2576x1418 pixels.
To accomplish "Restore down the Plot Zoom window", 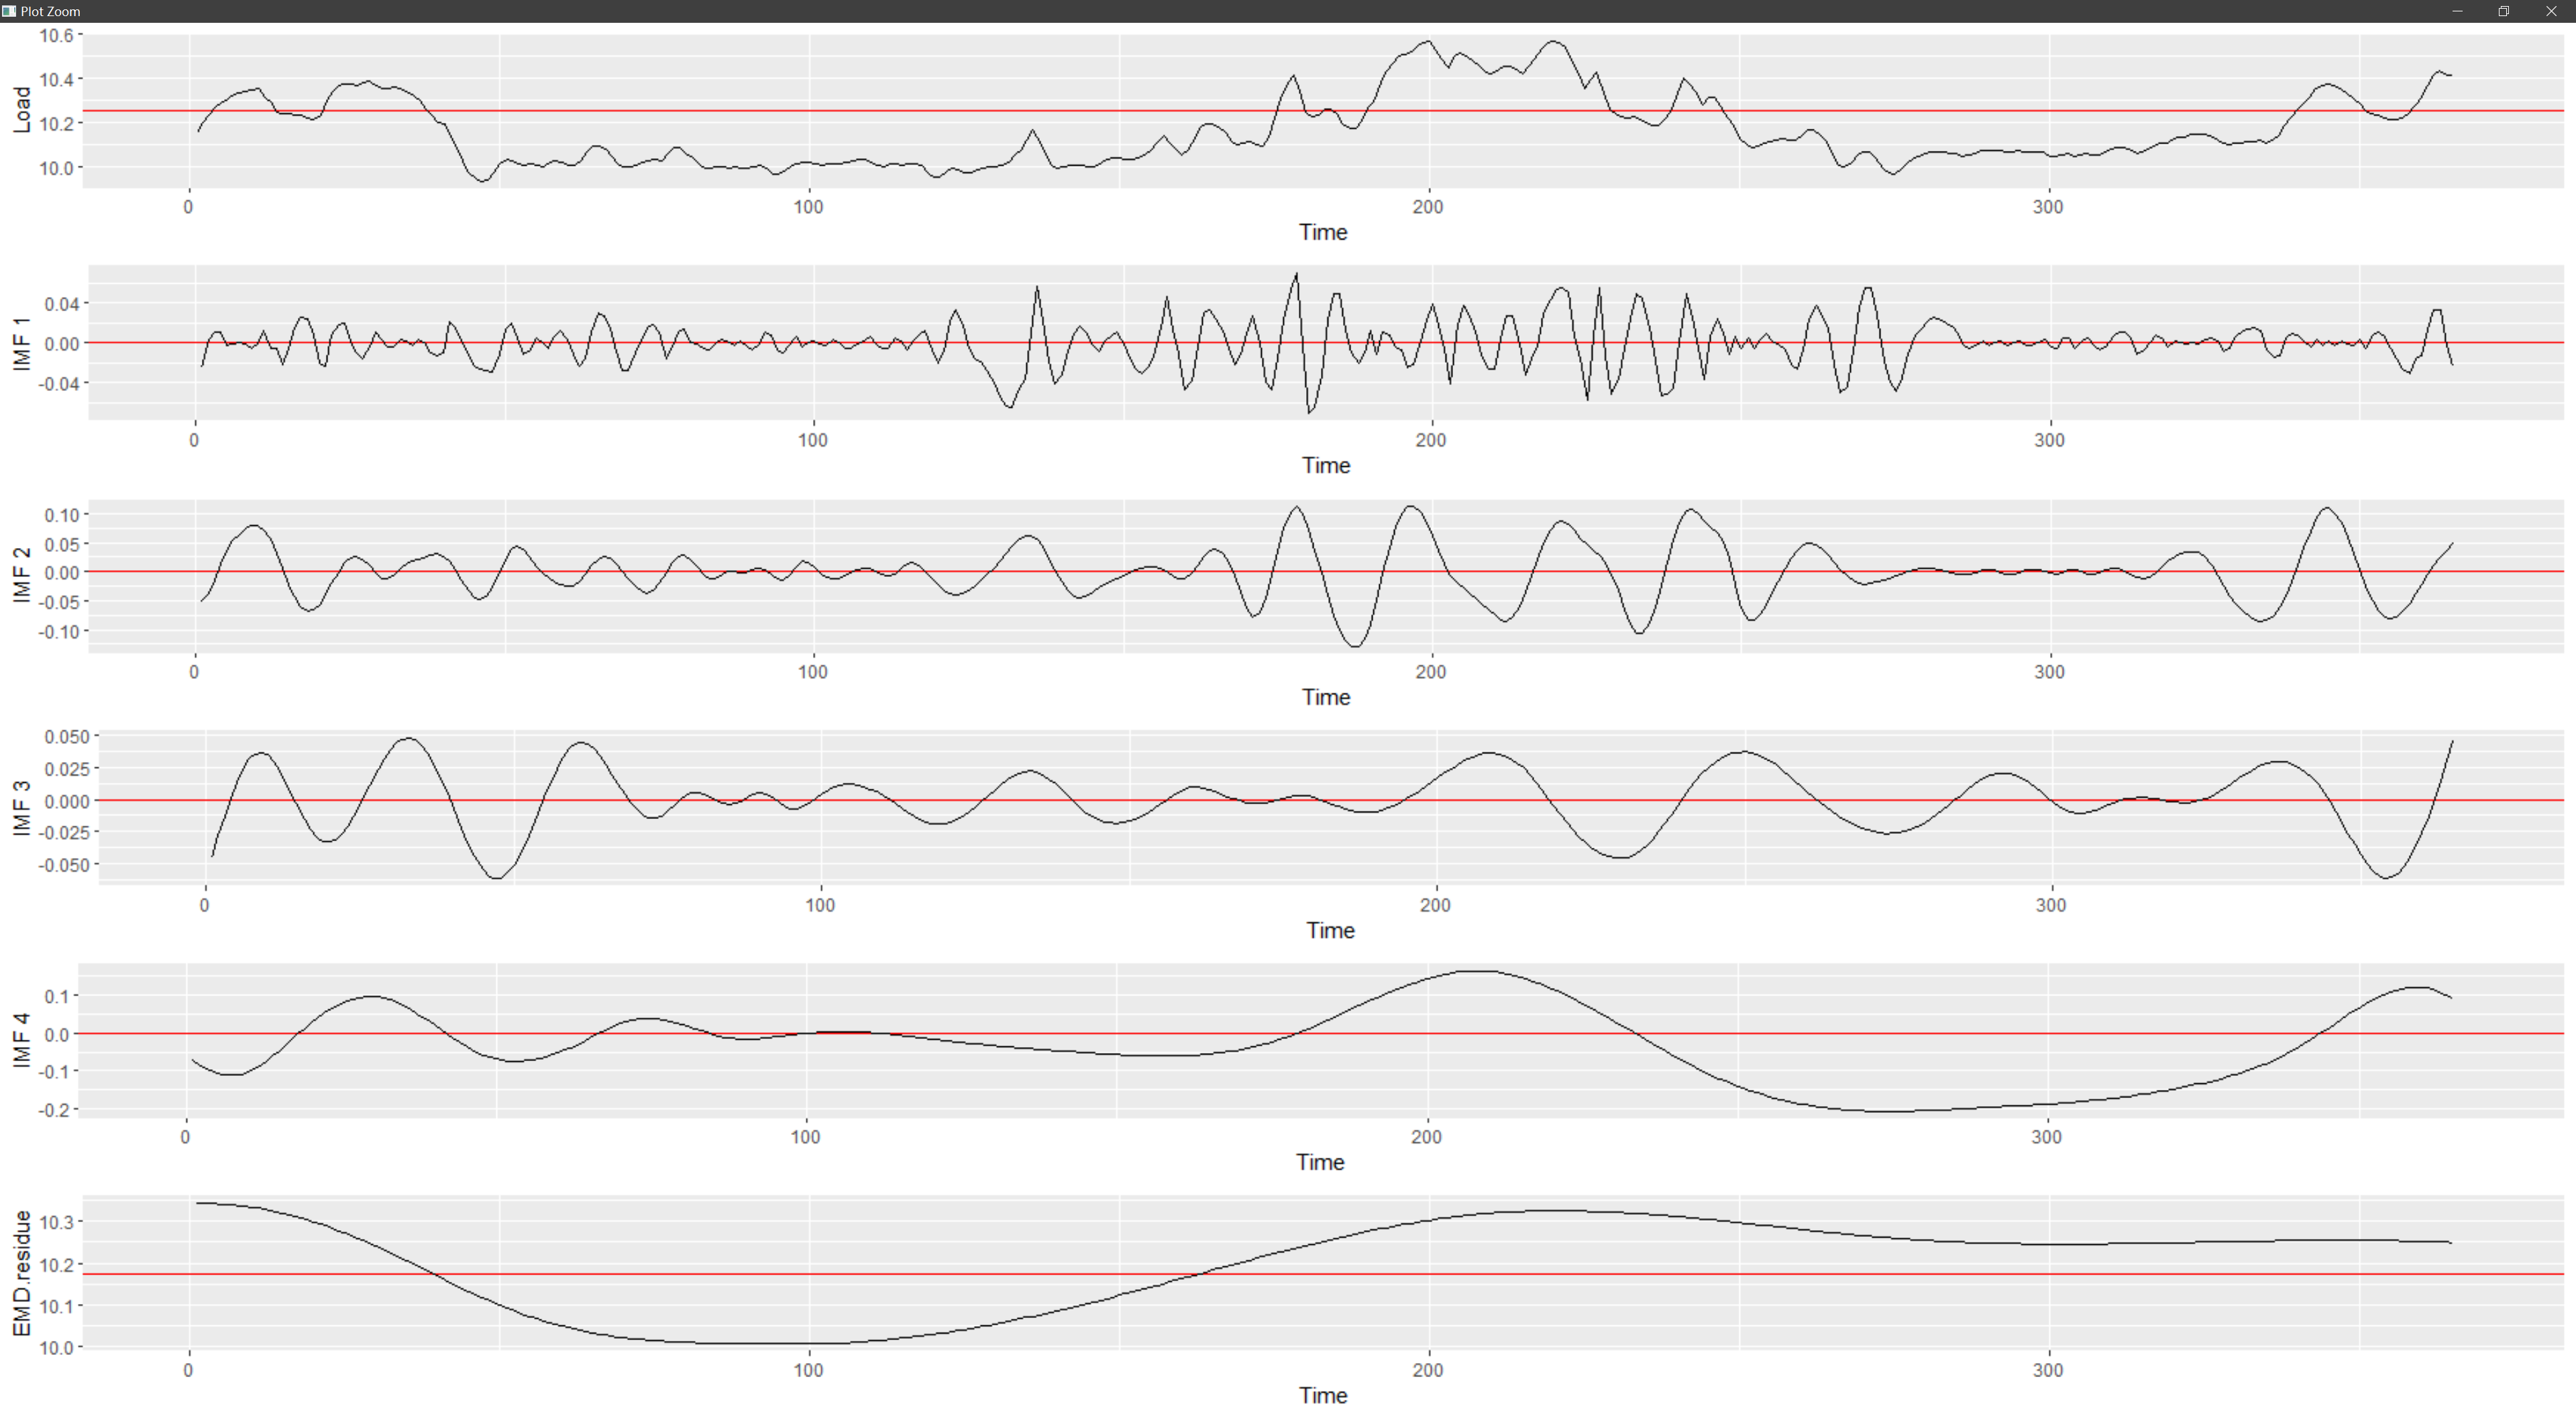I will tap(2504, 11).
